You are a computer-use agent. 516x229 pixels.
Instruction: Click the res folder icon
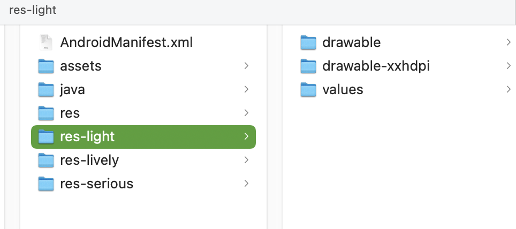pyautogui.click(x=47, y=113)
